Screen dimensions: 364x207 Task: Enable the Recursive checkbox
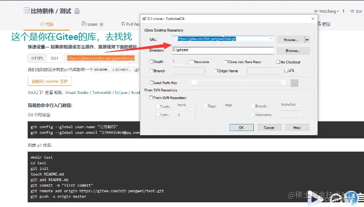tap(192, 62)
